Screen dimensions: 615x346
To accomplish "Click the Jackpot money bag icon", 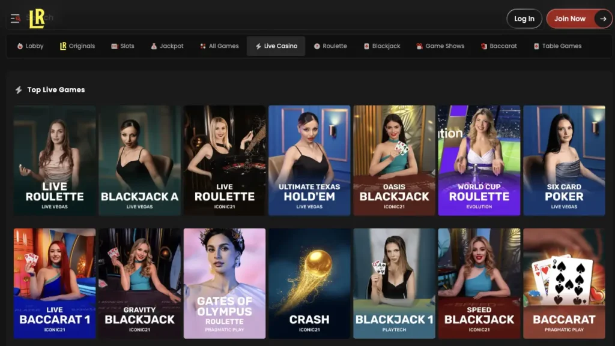I will pos(154,46).
